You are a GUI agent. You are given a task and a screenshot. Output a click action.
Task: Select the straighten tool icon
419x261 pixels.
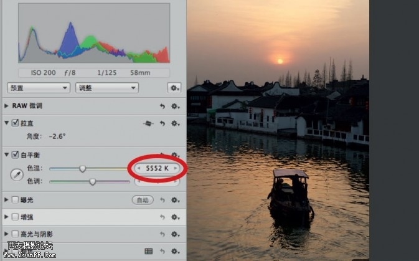[148, 123]
